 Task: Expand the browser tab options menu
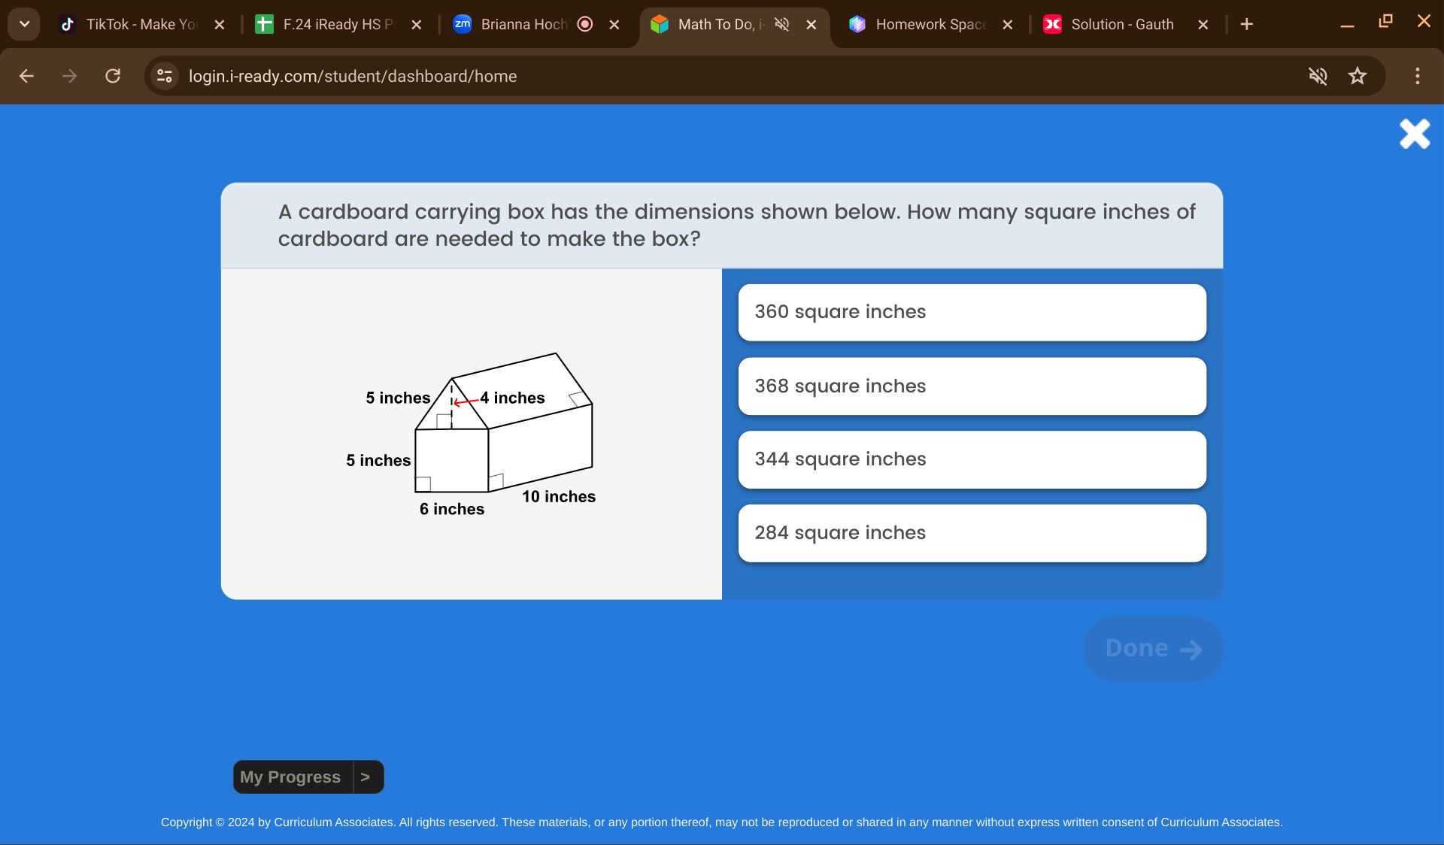(22, 23)
